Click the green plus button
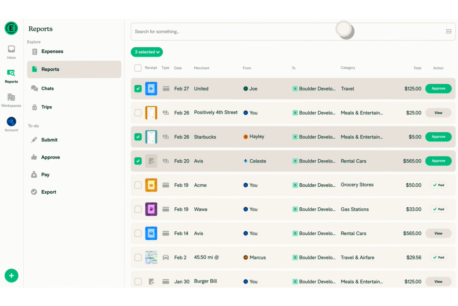The image size is (458, 306). [11, 276]
